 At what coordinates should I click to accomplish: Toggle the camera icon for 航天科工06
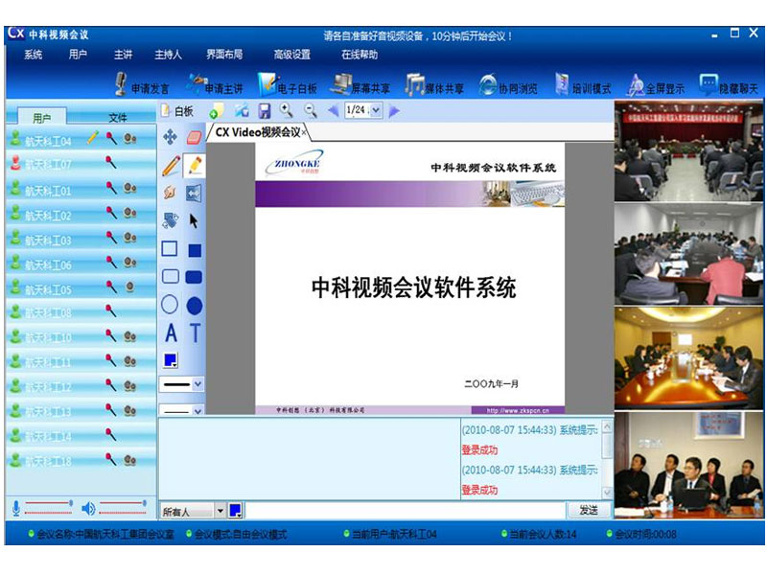click(x=129, y=263)
